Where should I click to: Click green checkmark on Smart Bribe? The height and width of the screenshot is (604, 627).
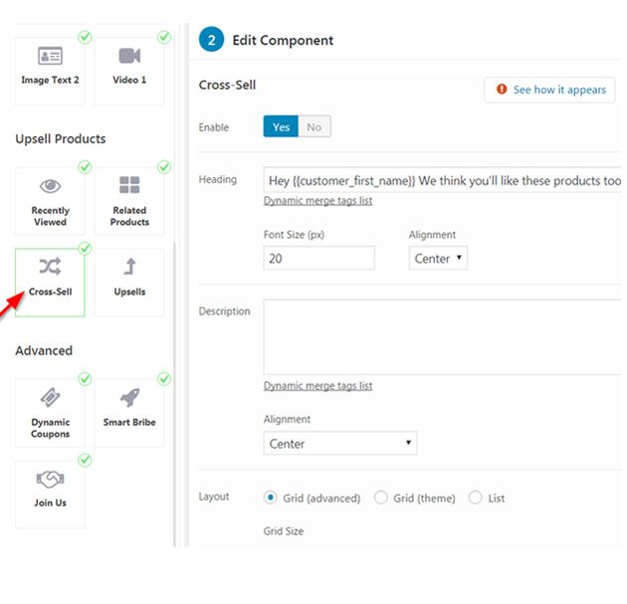[x=164, y=379]
